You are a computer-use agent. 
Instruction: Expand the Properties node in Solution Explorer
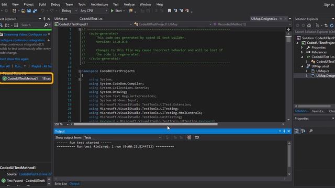pos(301,48)
